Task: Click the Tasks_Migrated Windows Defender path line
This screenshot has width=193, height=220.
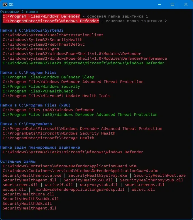Action: click(84, 63)
